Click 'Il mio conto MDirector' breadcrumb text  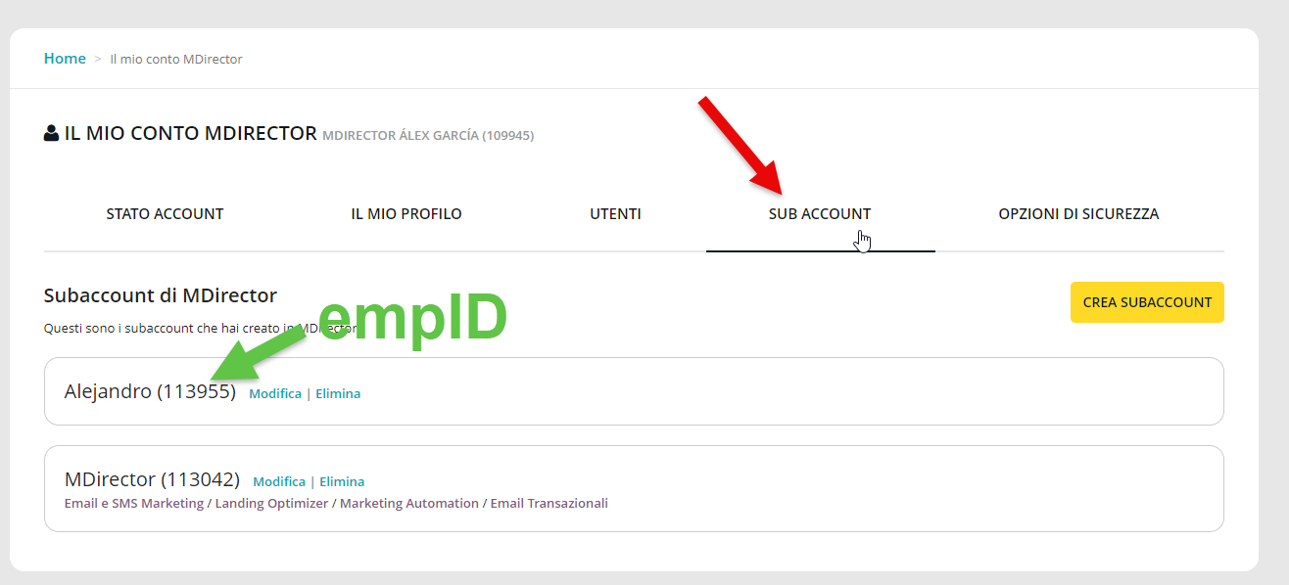(176, 60)
